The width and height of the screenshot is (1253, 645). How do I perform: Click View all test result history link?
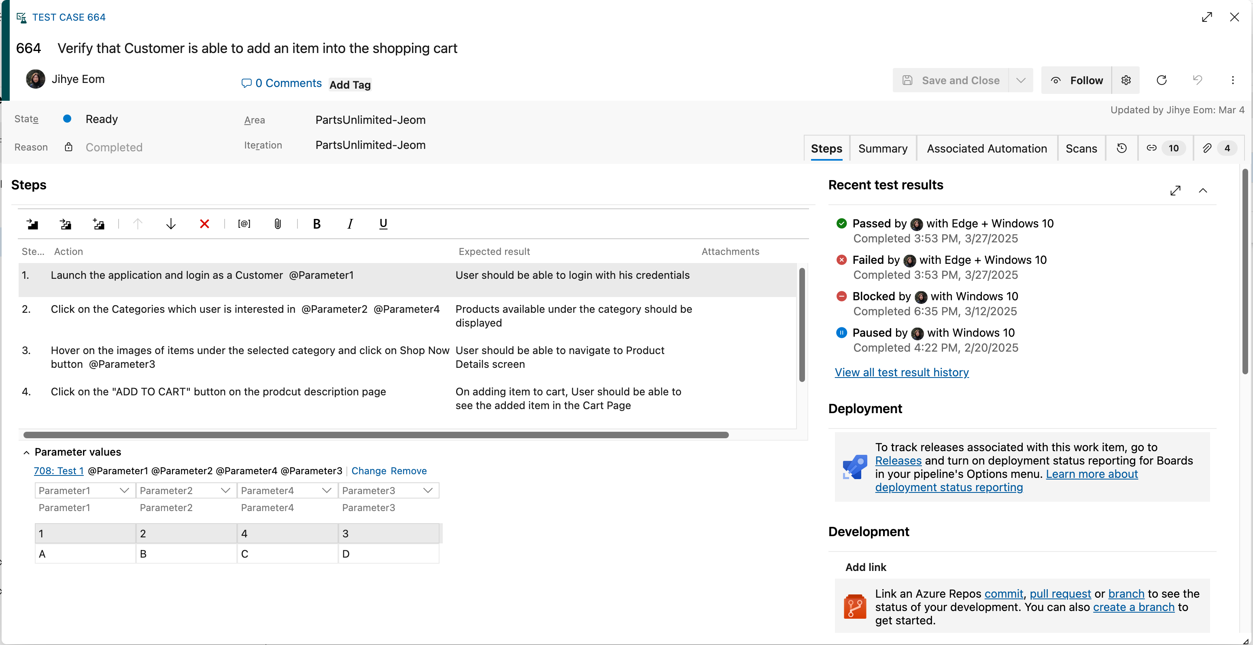click(x=901, y=372)
